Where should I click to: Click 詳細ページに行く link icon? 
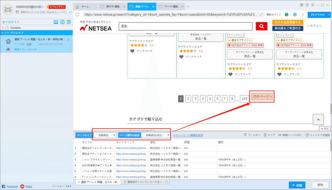coord(280,135)
